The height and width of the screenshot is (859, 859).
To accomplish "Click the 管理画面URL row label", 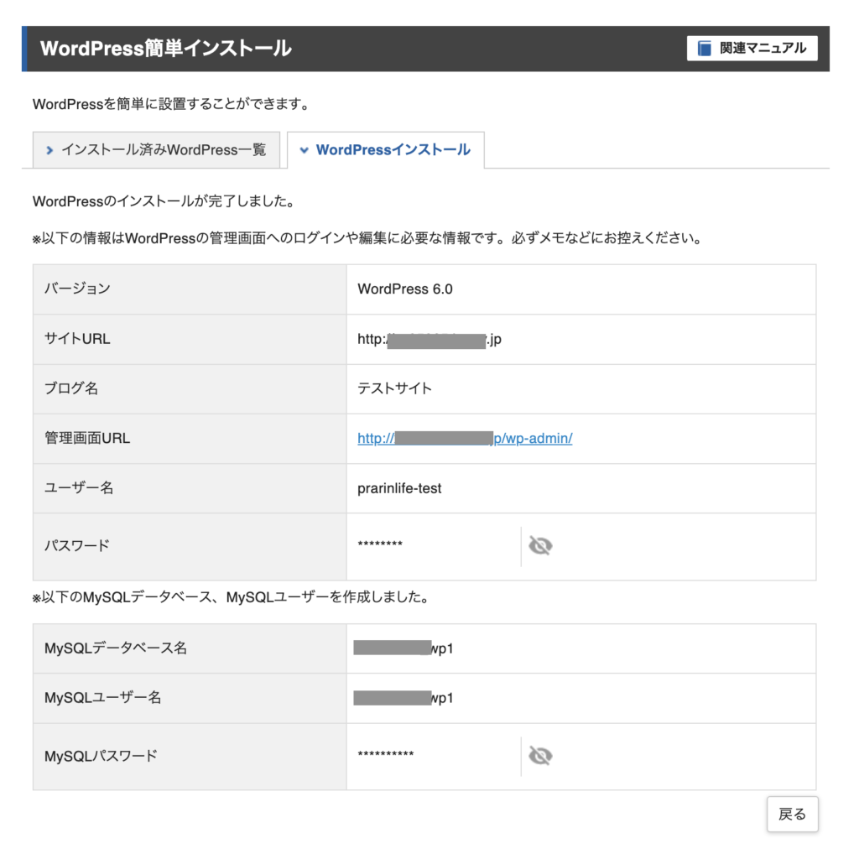I will pyautogui.click(x=87, y=438).
